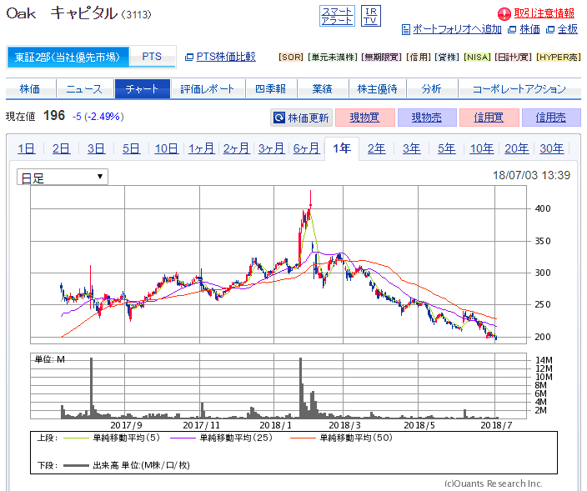Image resolution: width=587 pixels, height=491 pixels.
Task: Refresh the price with 株価更新 button
Action: (x=301, y=118)
